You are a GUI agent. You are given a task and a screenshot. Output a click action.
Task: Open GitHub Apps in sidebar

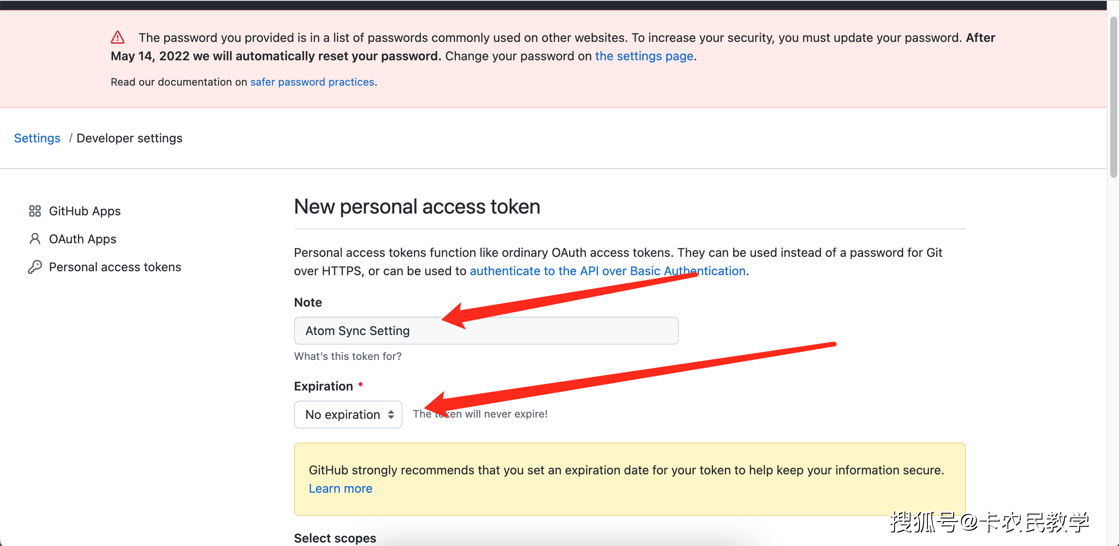(x=85, y=211)
